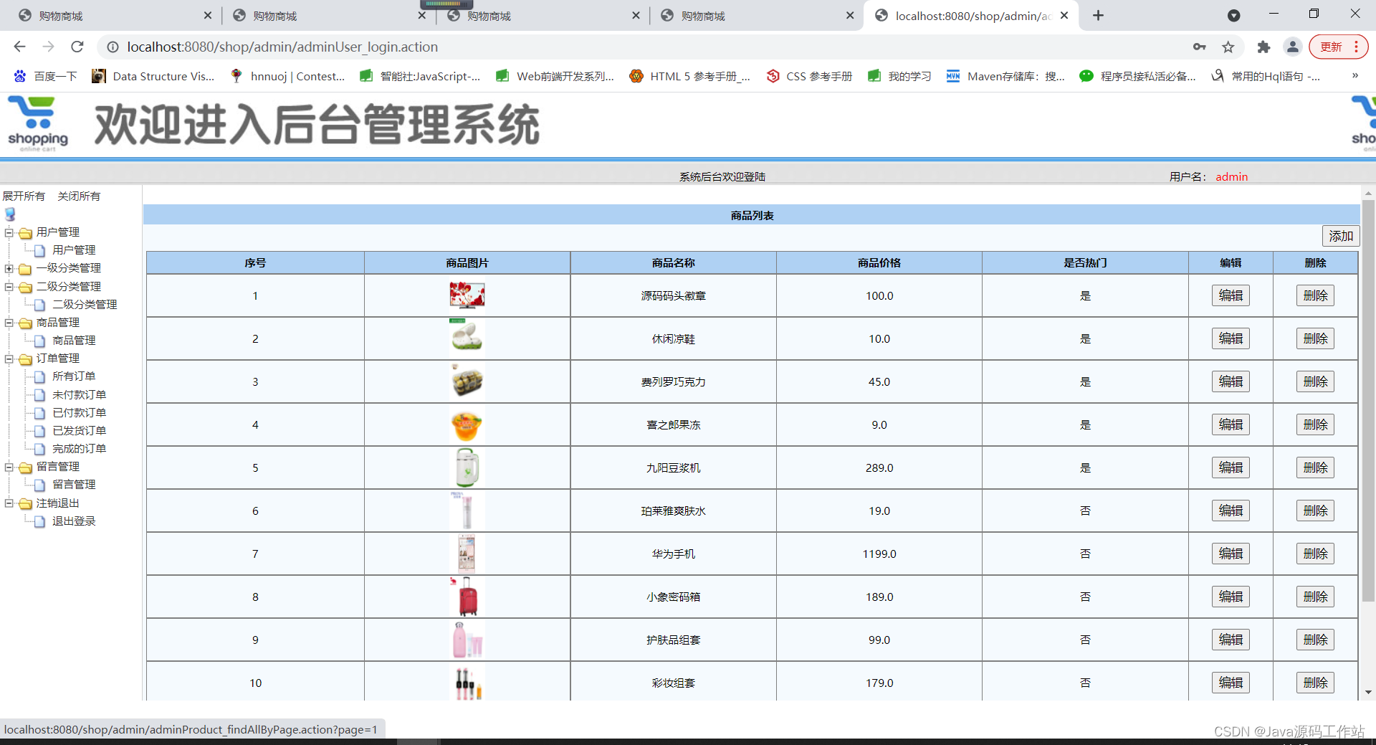
Task: Click the vertical scrollbar of product list
Action: (x=1368, y=402)
